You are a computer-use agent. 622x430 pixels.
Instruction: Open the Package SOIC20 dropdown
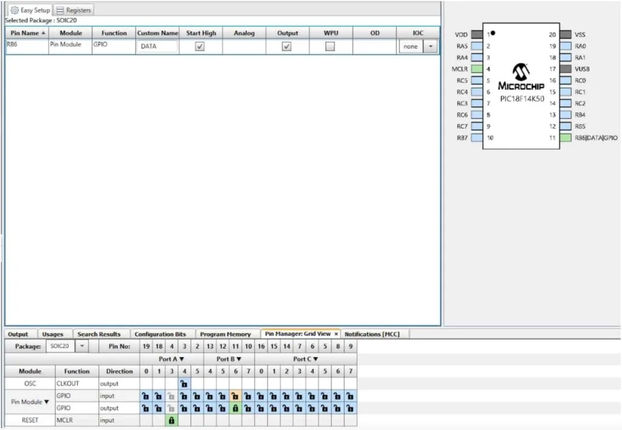(81, 346)
